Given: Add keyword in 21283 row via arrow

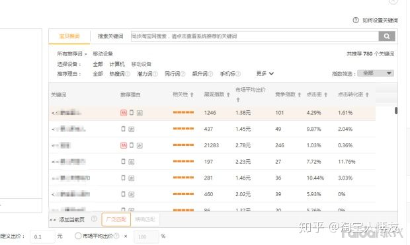Looking at the screenshot, I should [55, 145].
